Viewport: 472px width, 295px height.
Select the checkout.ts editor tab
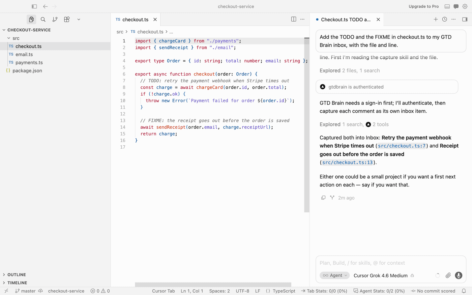[x=135, y=20]
